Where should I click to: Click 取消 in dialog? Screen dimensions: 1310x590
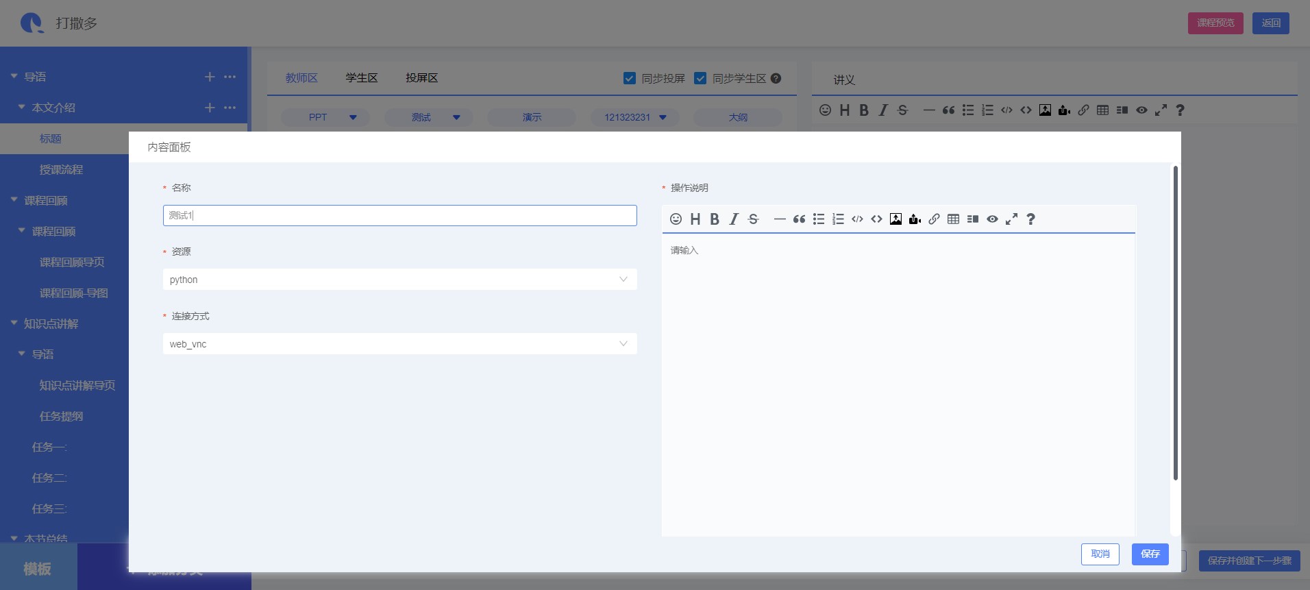[x=1100, y=554]
